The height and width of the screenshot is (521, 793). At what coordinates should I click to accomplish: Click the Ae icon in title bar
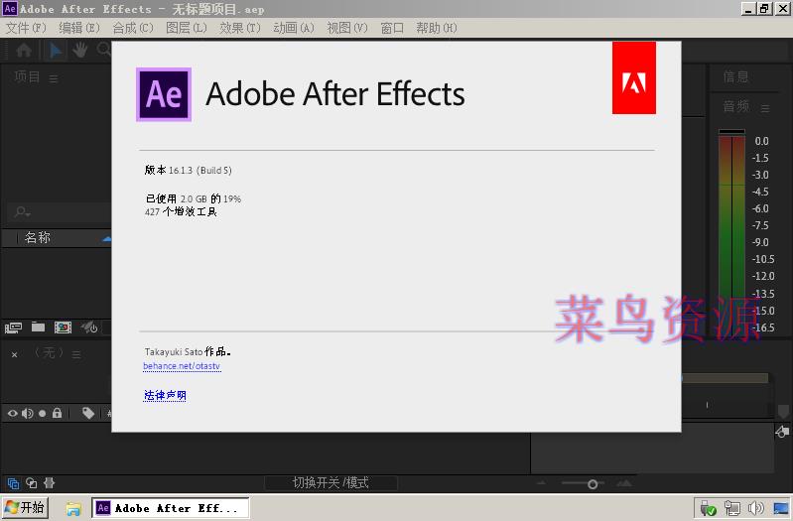(10, 9)
